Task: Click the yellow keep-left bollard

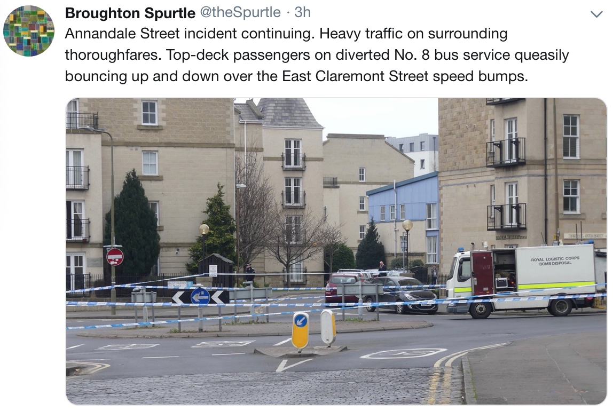Action: click(x=300, y=330)
